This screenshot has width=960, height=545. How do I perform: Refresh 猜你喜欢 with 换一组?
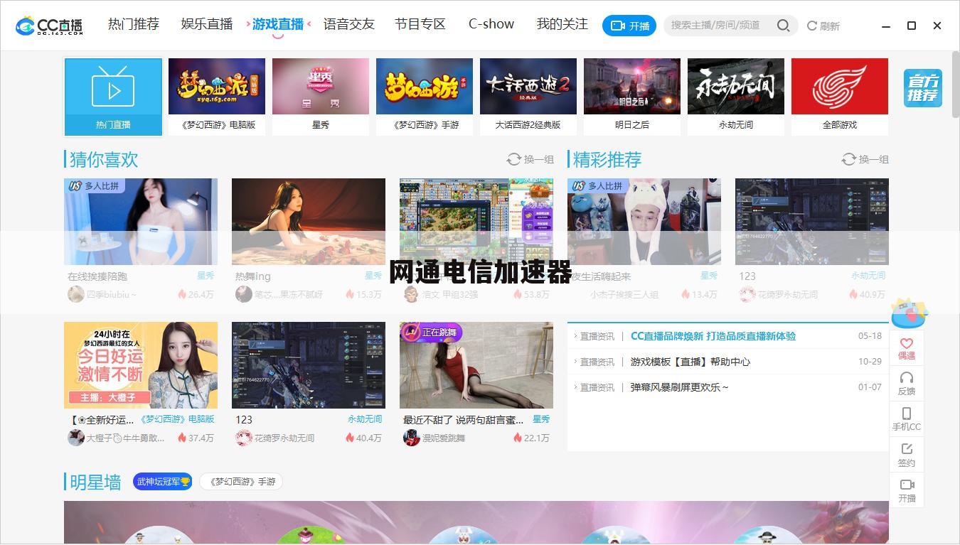click(x=530, y=159)
